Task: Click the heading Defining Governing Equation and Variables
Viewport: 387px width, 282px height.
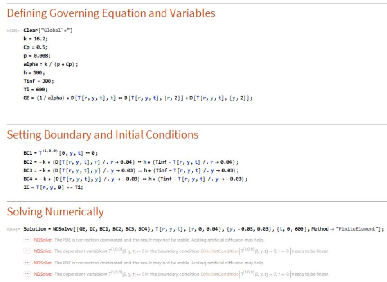Action: pyautogui.click(x=111, y=13)
